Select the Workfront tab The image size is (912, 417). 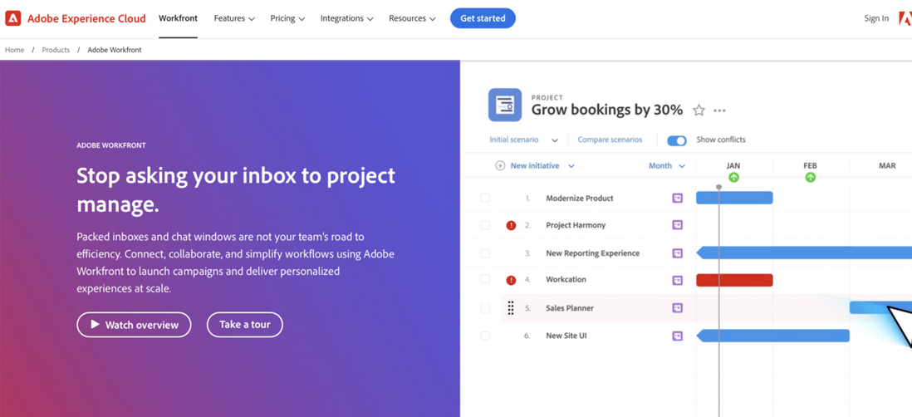(x=178, y=18)
